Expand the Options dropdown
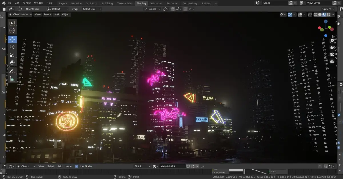The width and height of the screenshot is (343, 179). coord(328,9)
